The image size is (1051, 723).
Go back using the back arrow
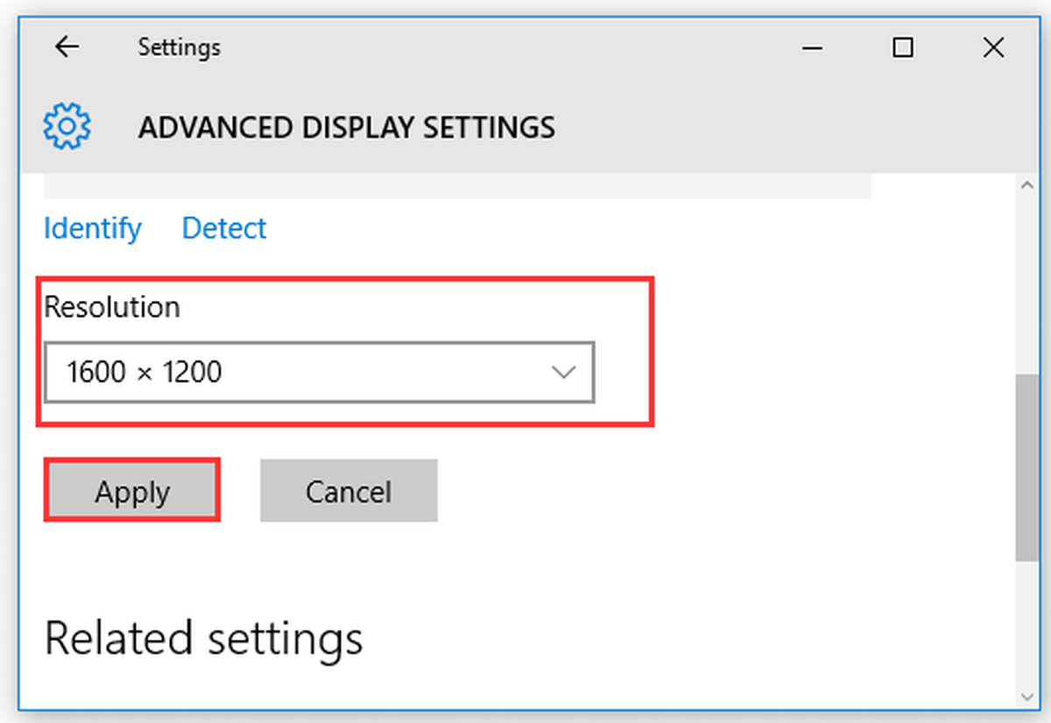(67, 47)
